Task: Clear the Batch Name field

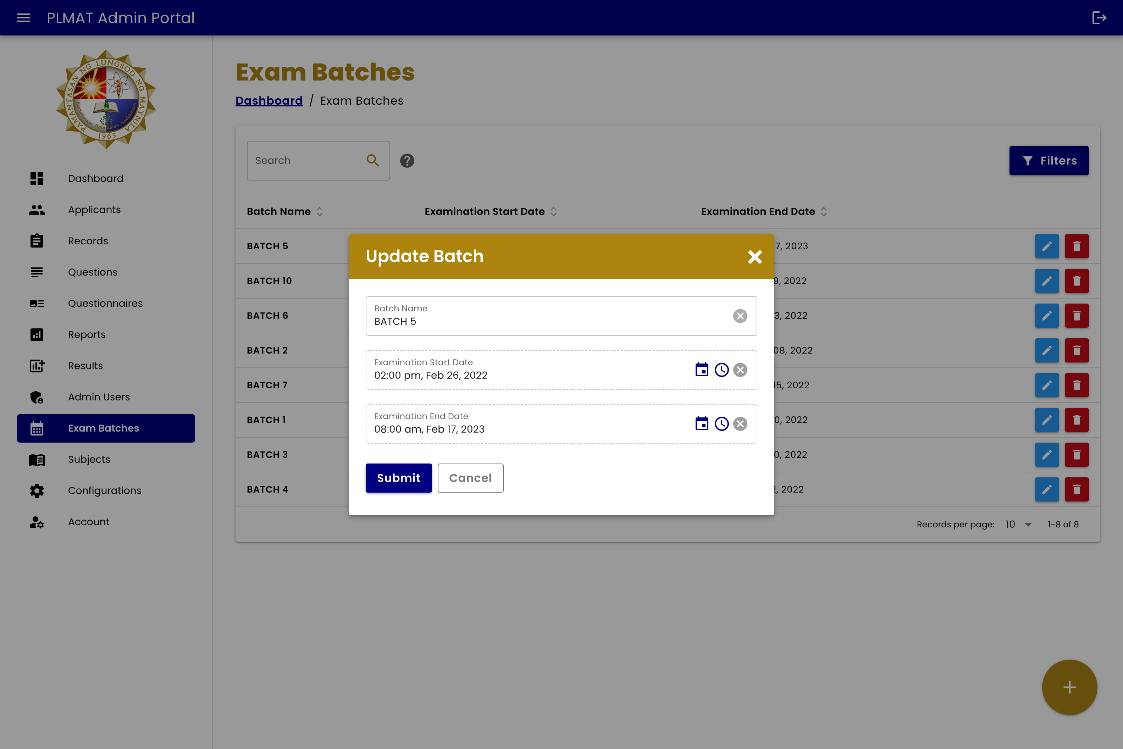Action: pyautogui.click(x=740, y=316)
